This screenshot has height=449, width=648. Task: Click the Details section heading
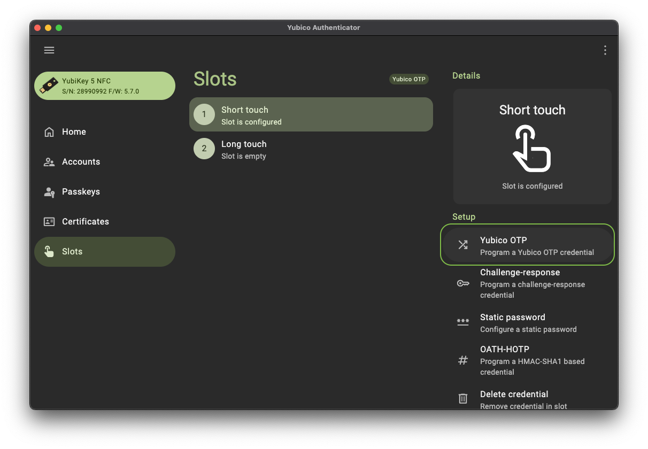point(466,76)
